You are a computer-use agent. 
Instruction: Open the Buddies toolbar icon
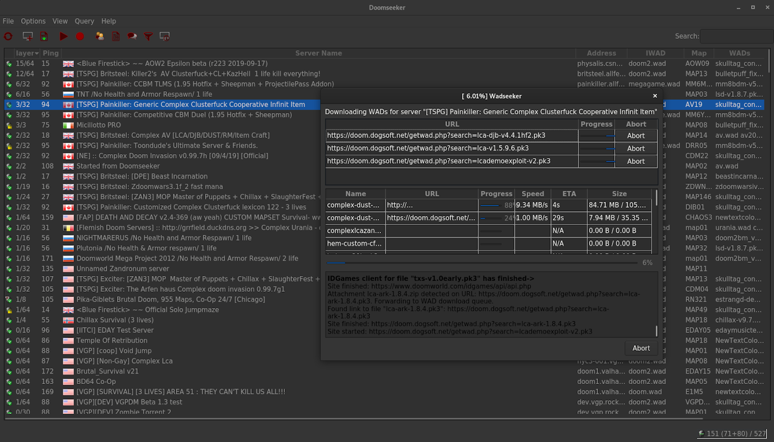pyautogui.click(x=100, y=36)
